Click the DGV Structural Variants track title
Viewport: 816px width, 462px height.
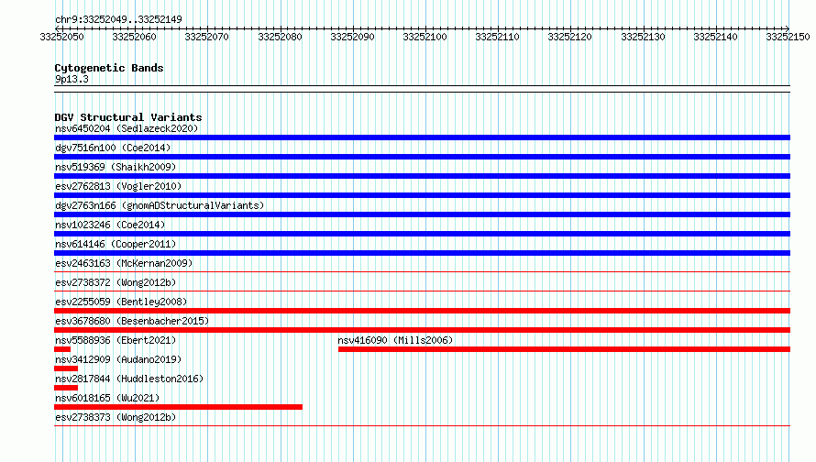[x=128, y=117]
